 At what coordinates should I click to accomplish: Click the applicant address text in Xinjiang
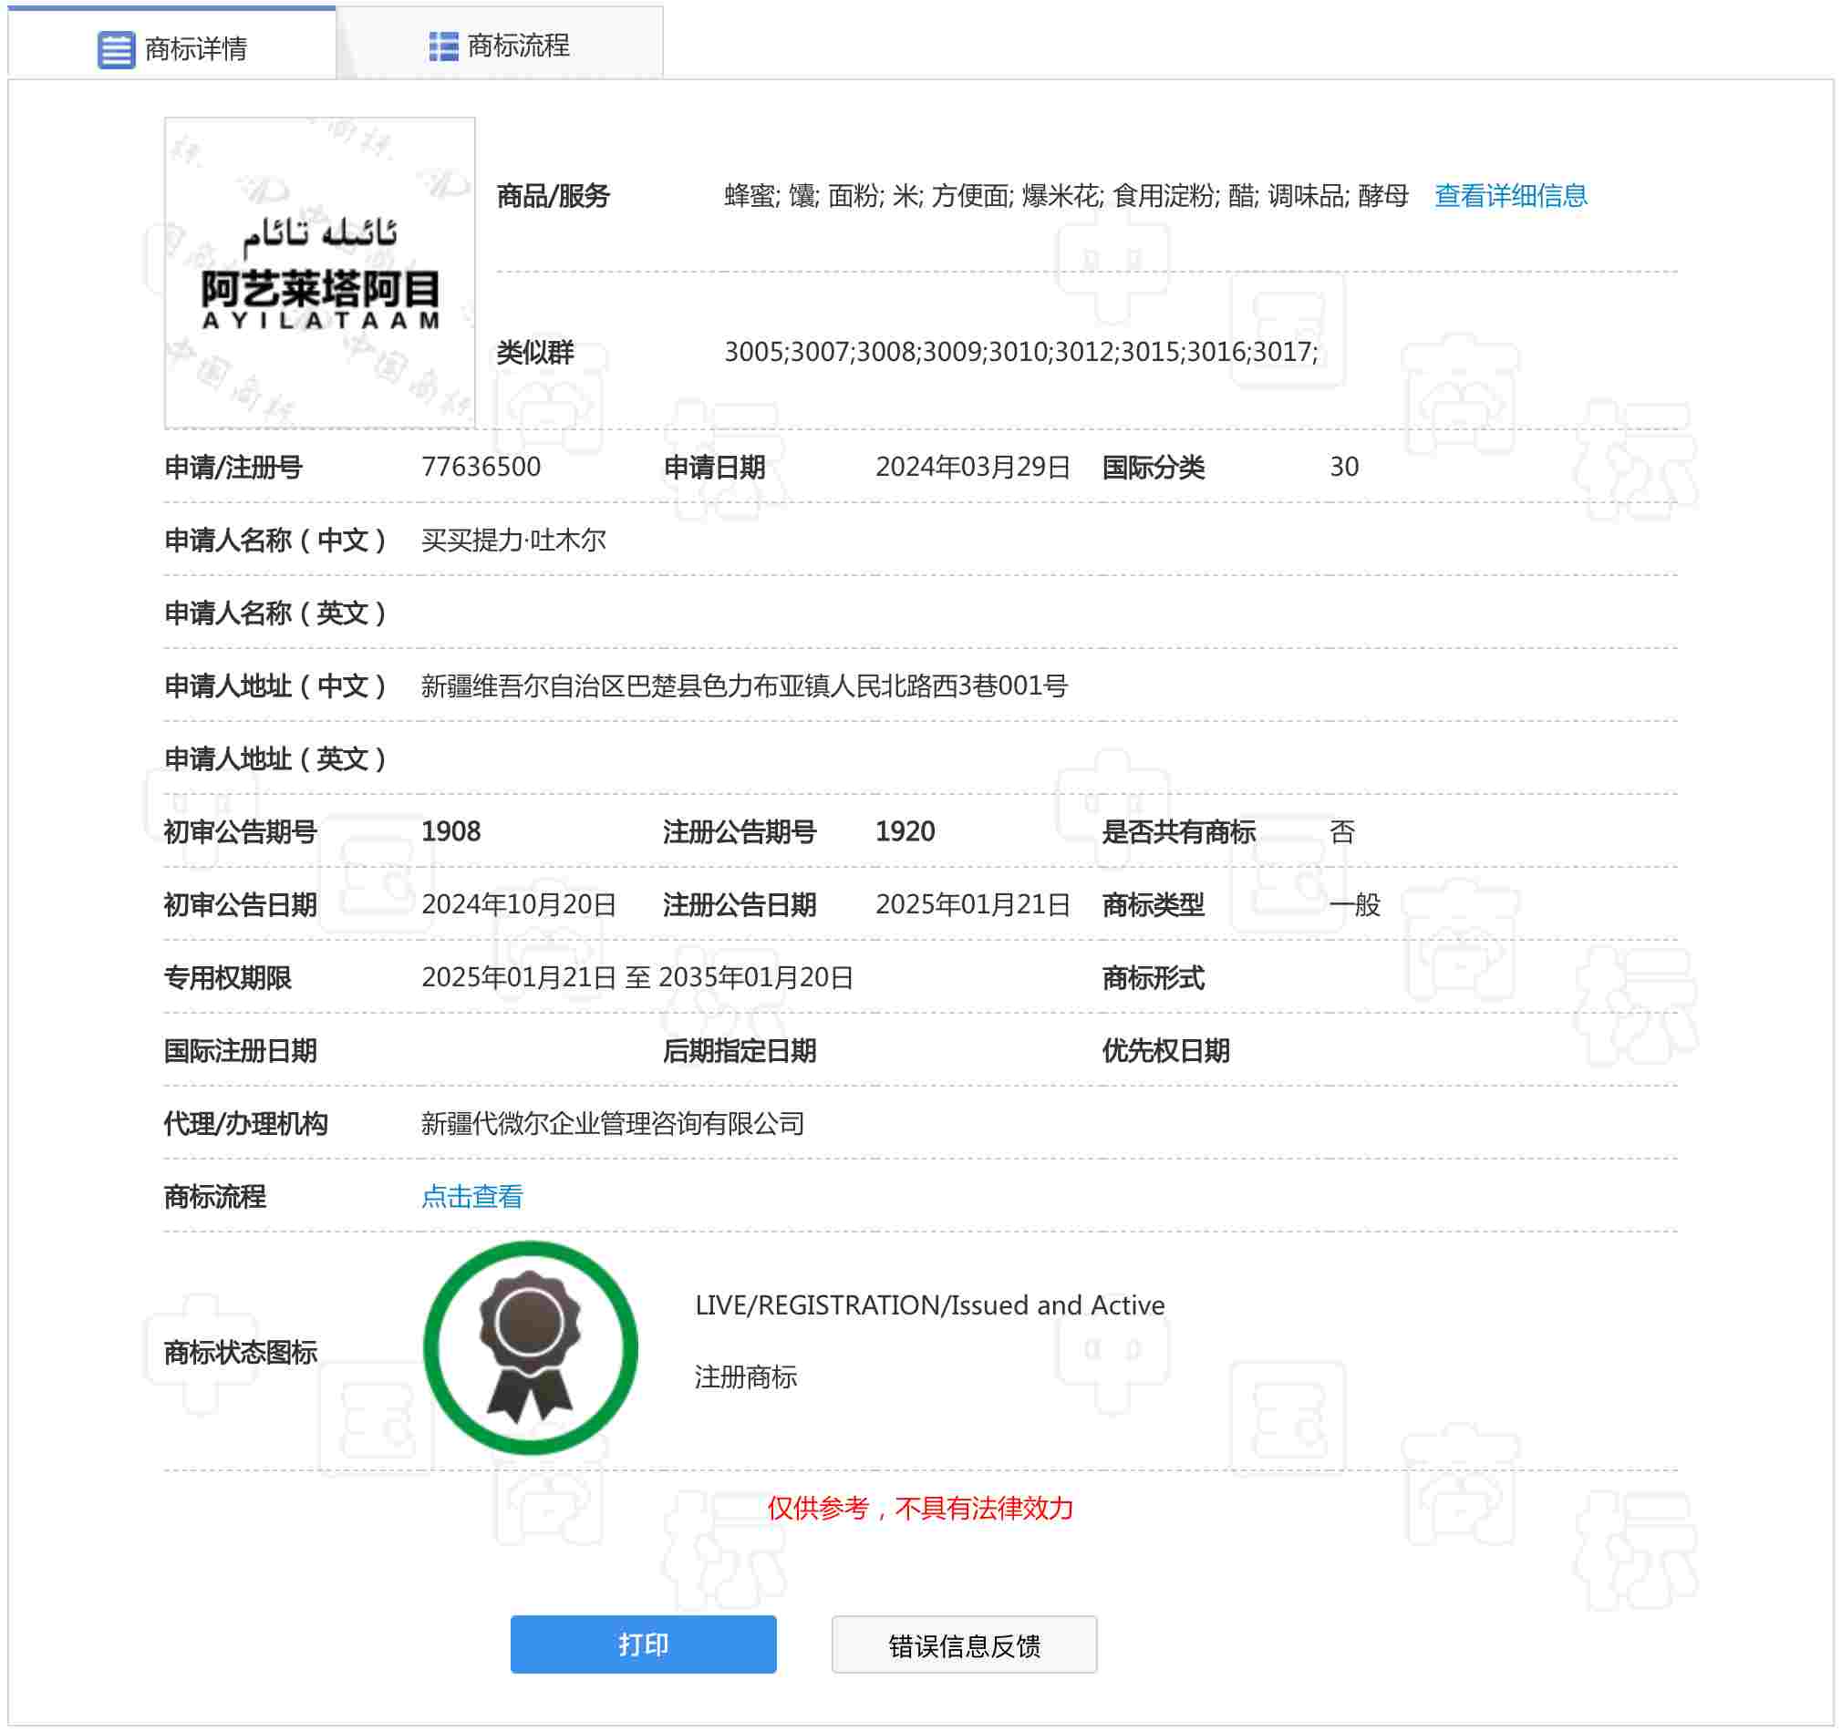pos(744,686)
